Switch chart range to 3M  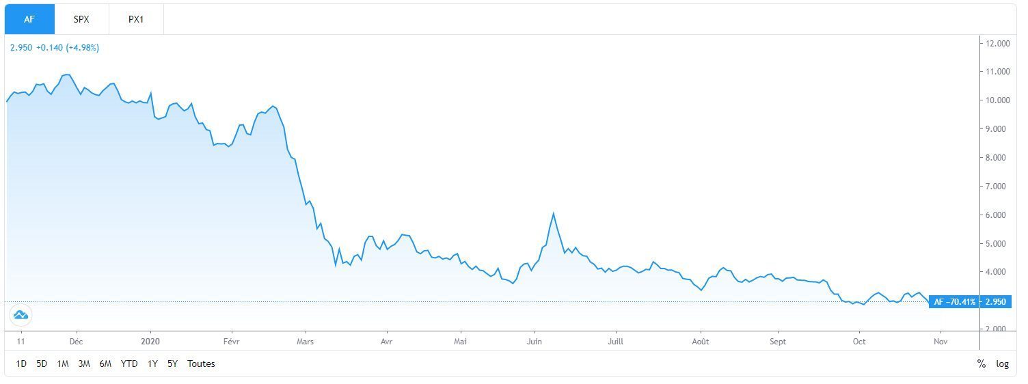[84, 364]
